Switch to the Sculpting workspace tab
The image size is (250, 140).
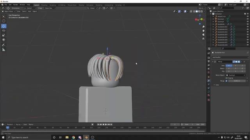point(53,5)
